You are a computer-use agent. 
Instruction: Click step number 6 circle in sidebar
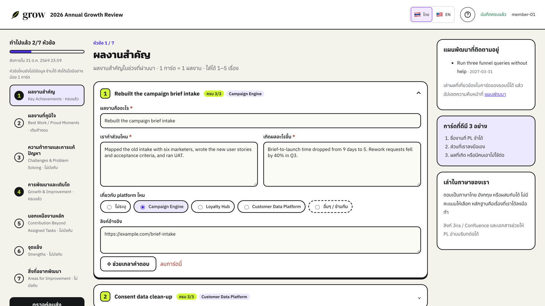point(19,251)
